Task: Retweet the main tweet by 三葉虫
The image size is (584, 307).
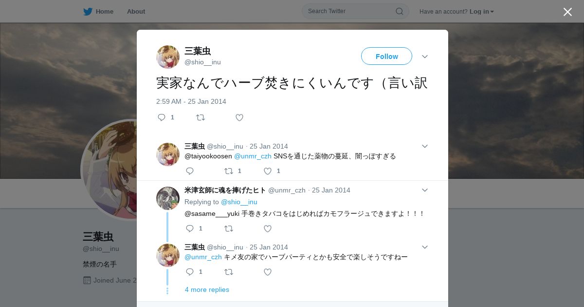Action: pyautogui.click(x=201, y=117)
